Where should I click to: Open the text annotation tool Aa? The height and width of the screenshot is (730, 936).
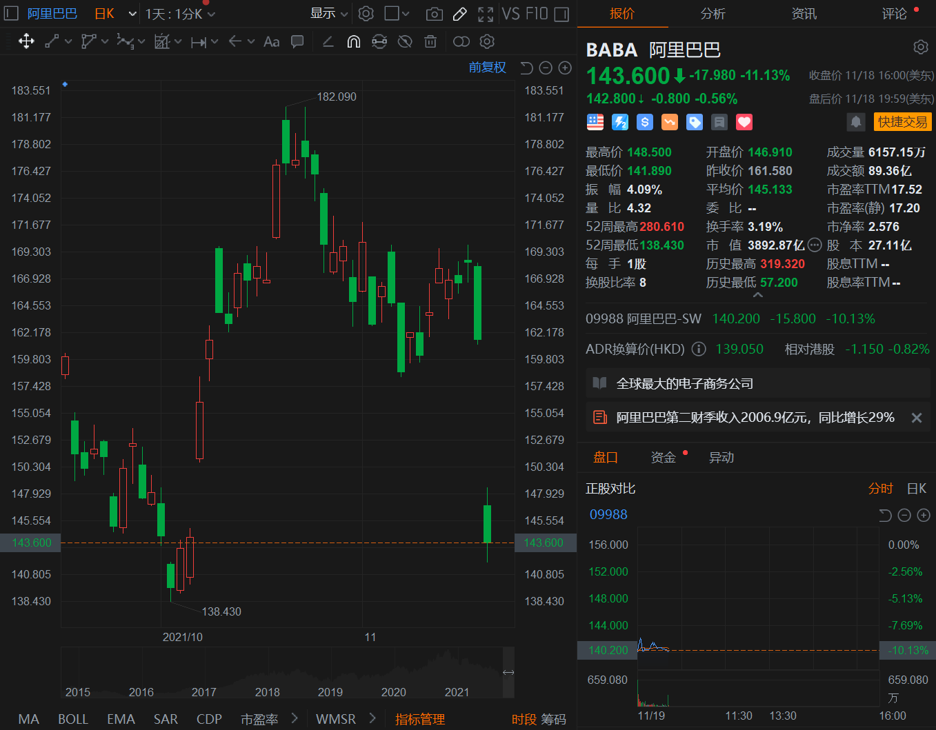coord(271,41)
